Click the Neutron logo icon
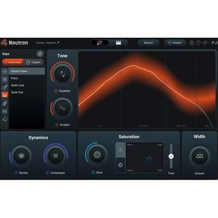Screen dimensions: 218x218 4,43
